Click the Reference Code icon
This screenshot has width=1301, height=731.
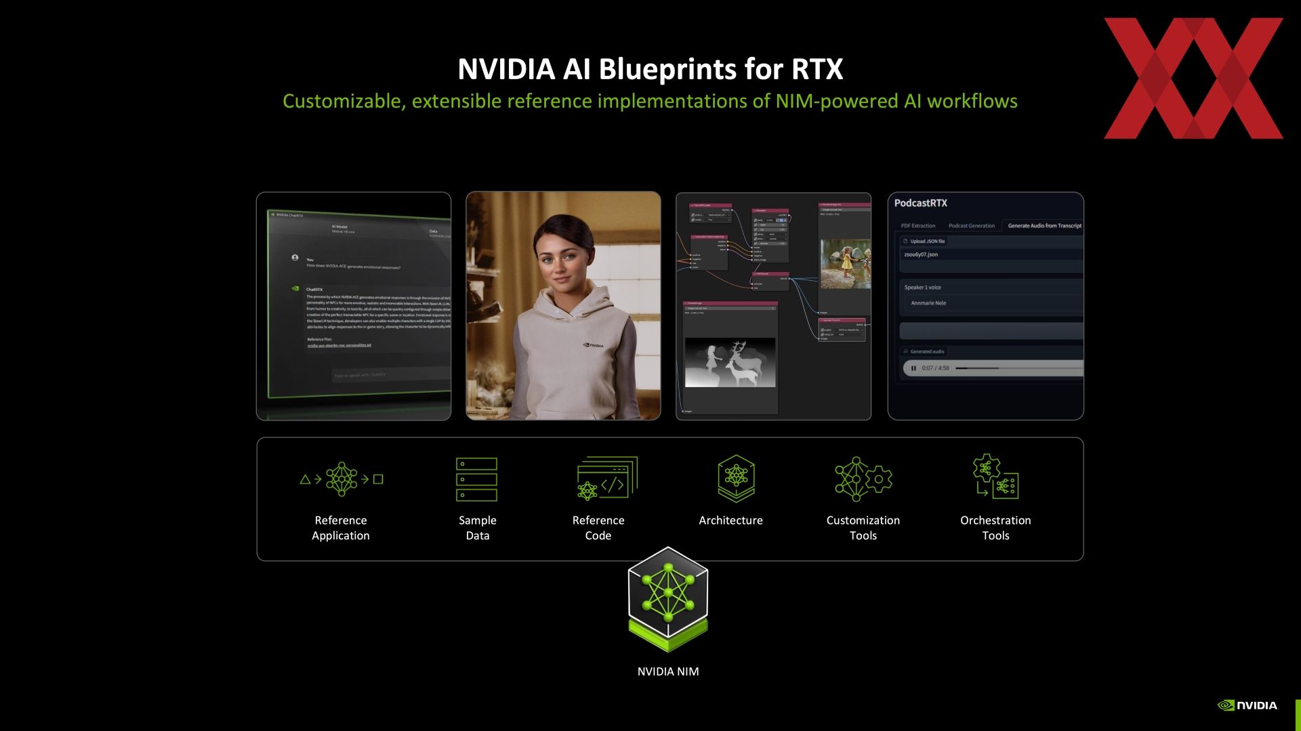coord(607,478)
